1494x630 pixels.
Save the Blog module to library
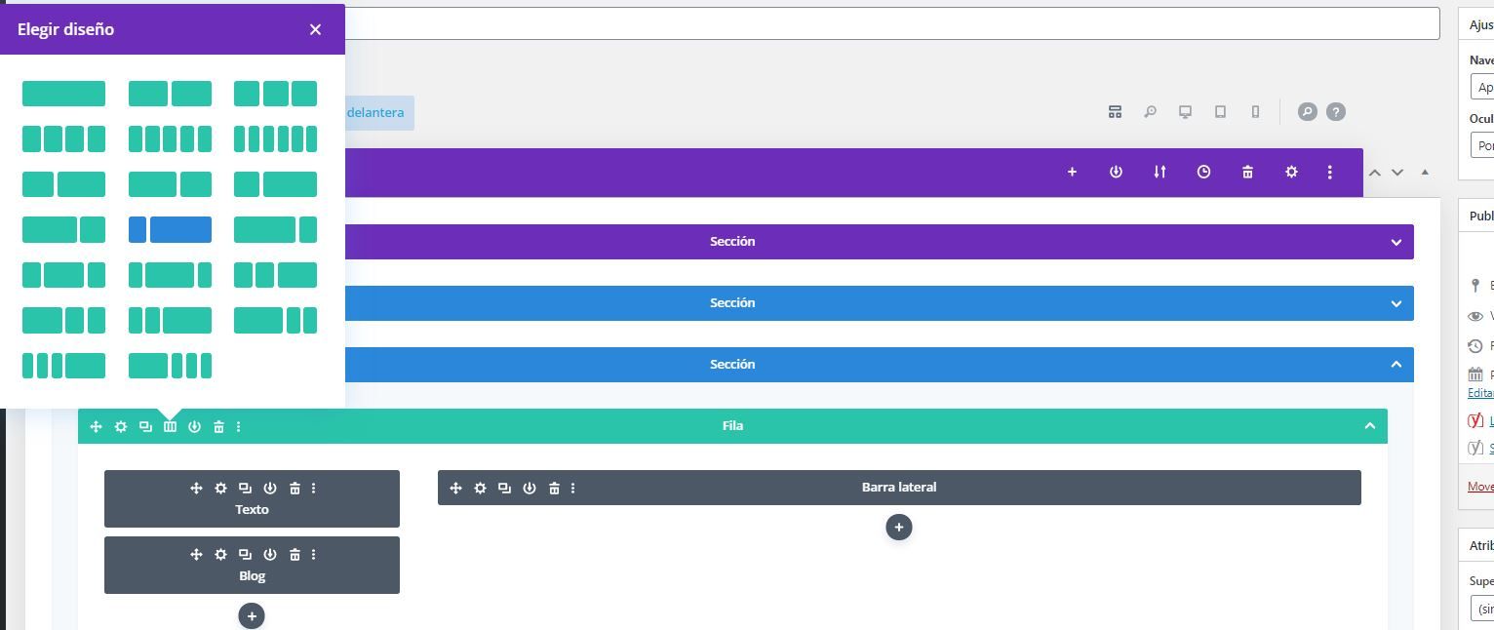coord(270,554)
